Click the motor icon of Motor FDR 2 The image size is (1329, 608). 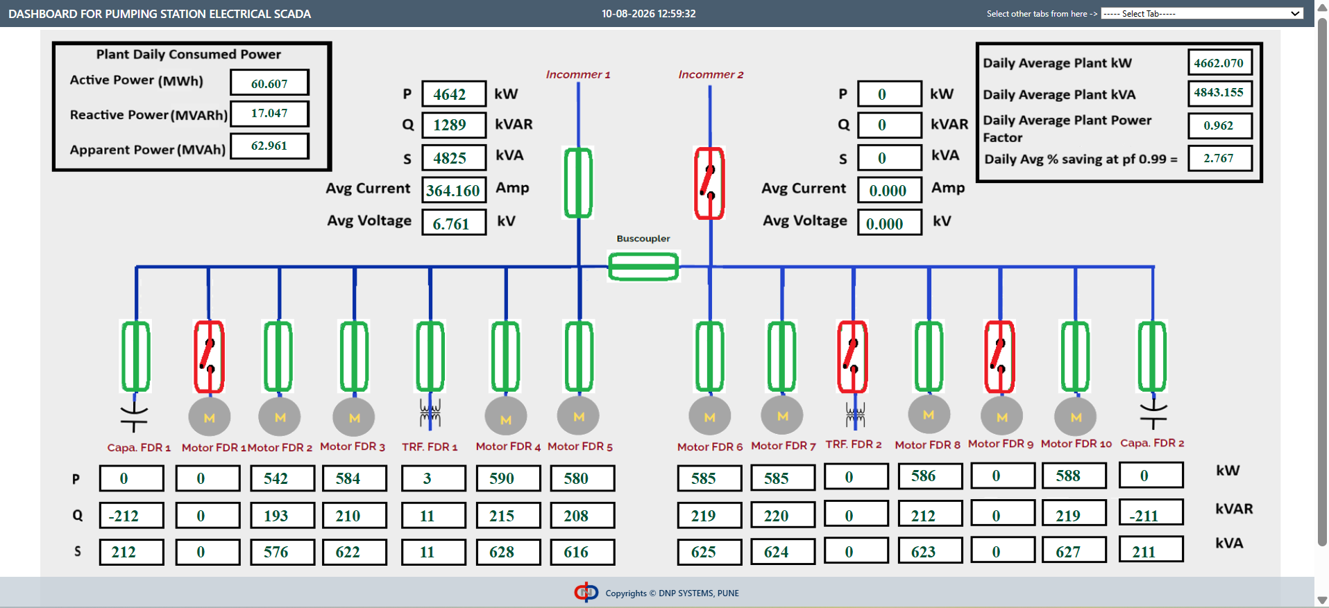coord(280,417)
